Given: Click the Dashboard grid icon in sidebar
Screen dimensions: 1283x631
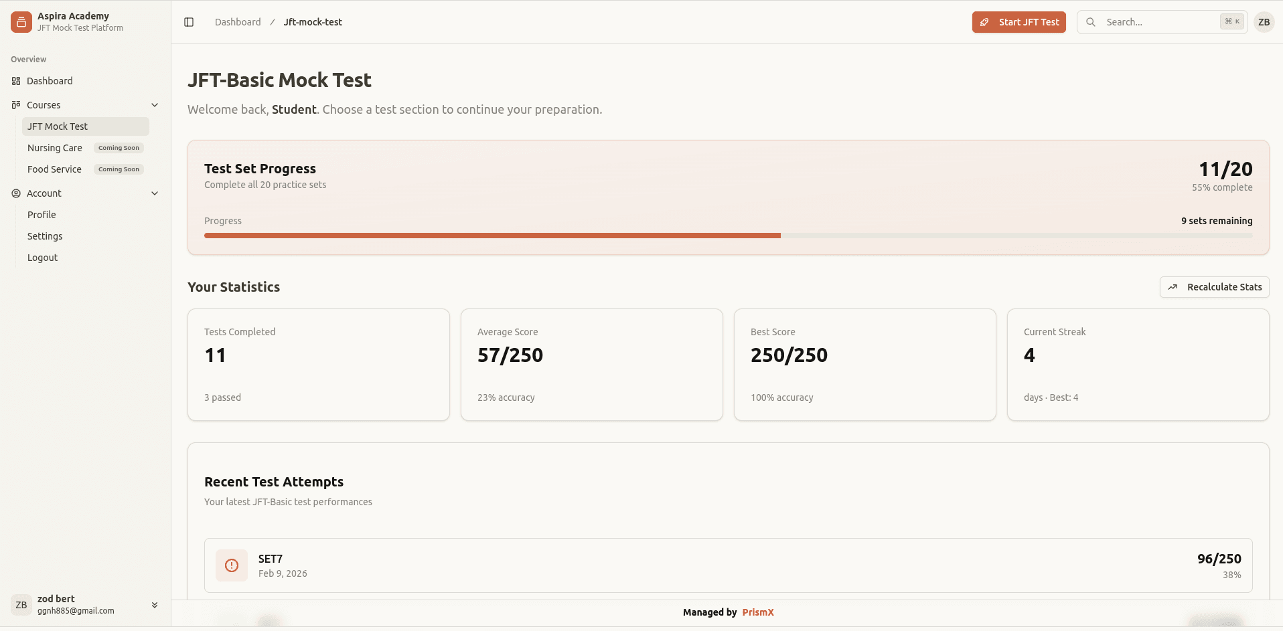Looking at the screenshot, I should 16,81.
